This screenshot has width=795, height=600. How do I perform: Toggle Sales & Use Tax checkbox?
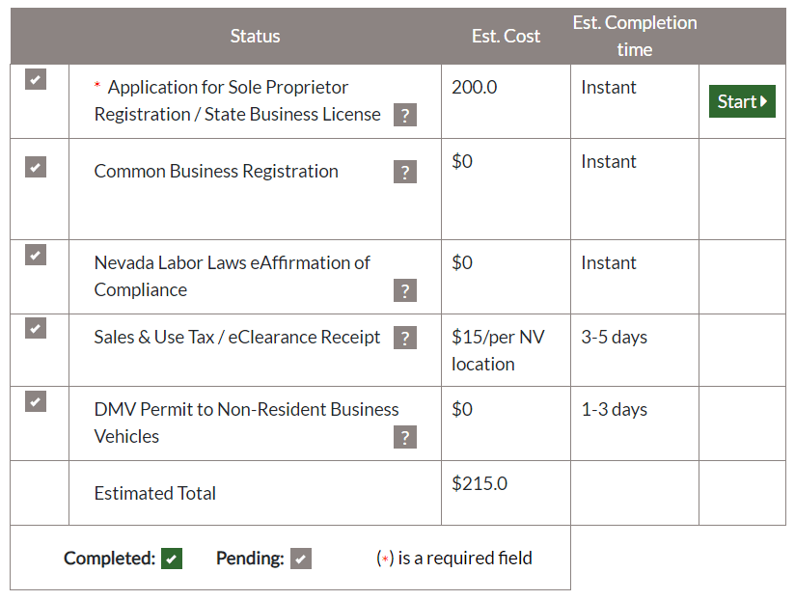pyautogui.click(x=36, y=328)
